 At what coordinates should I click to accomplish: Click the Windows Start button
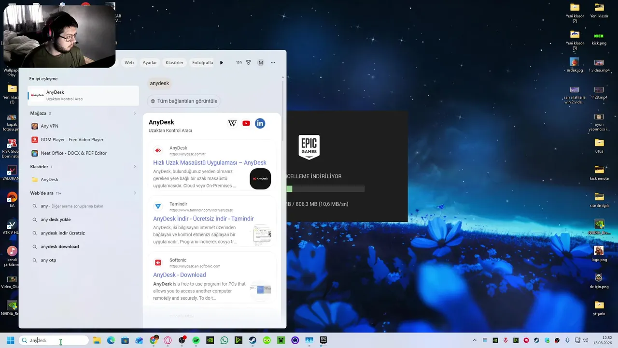click(10, 340)
